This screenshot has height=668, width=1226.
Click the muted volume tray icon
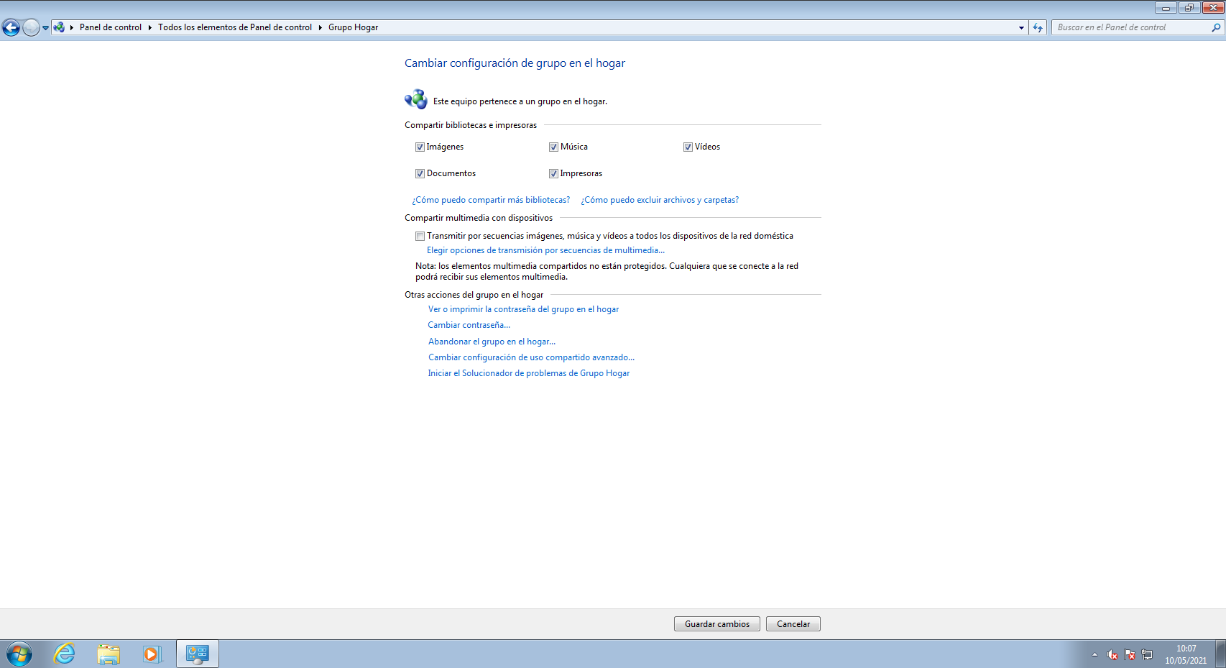pos(1112,655)
